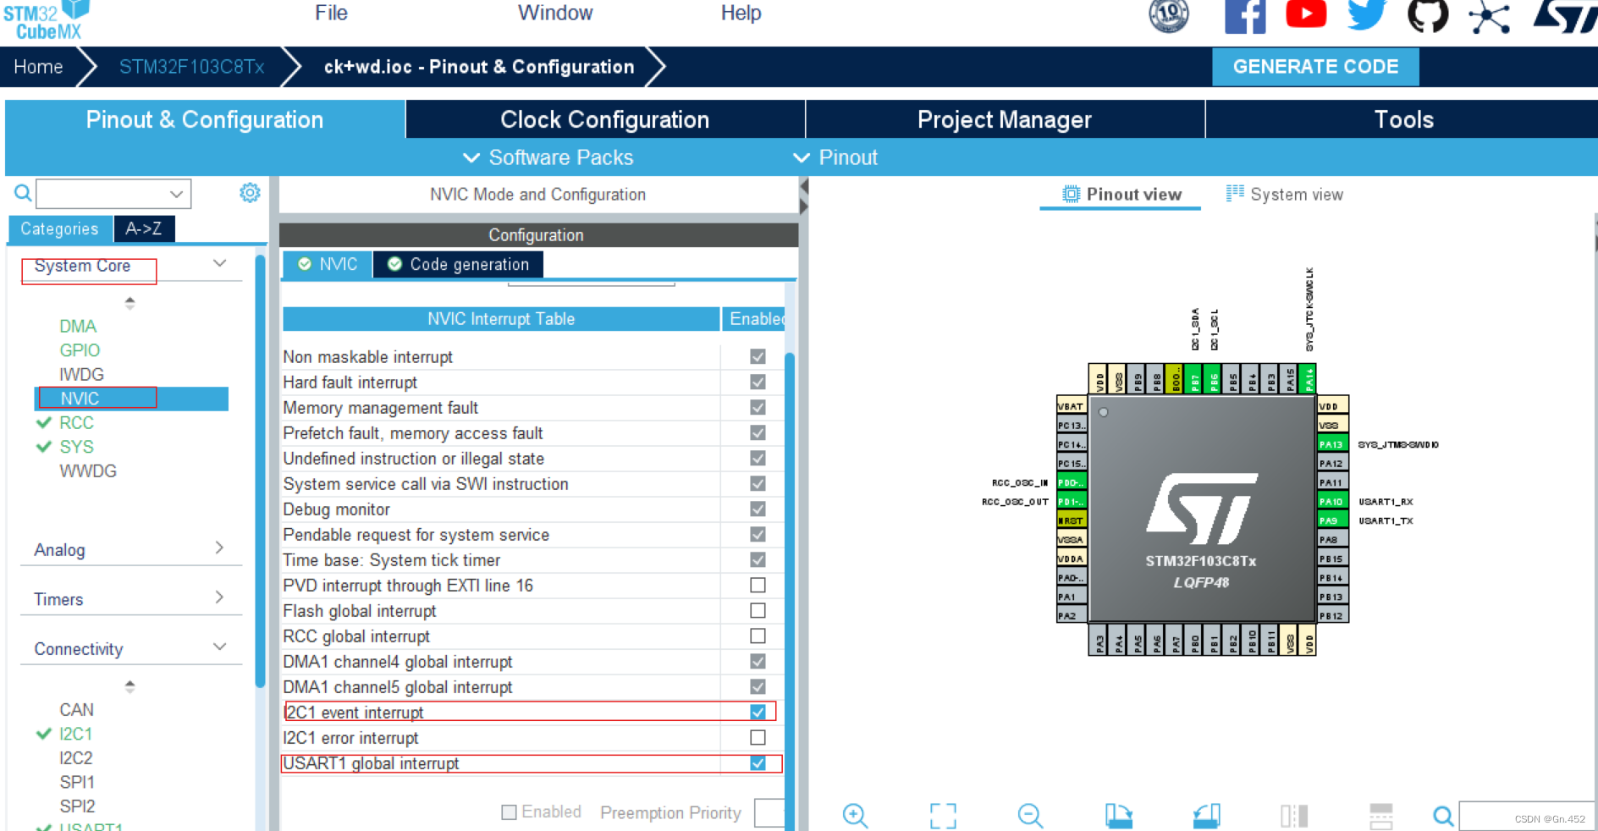Open the YouTube icon link

point(1306,14)
